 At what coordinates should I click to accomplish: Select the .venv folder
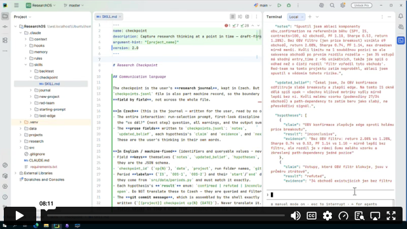tap(34, 122)
